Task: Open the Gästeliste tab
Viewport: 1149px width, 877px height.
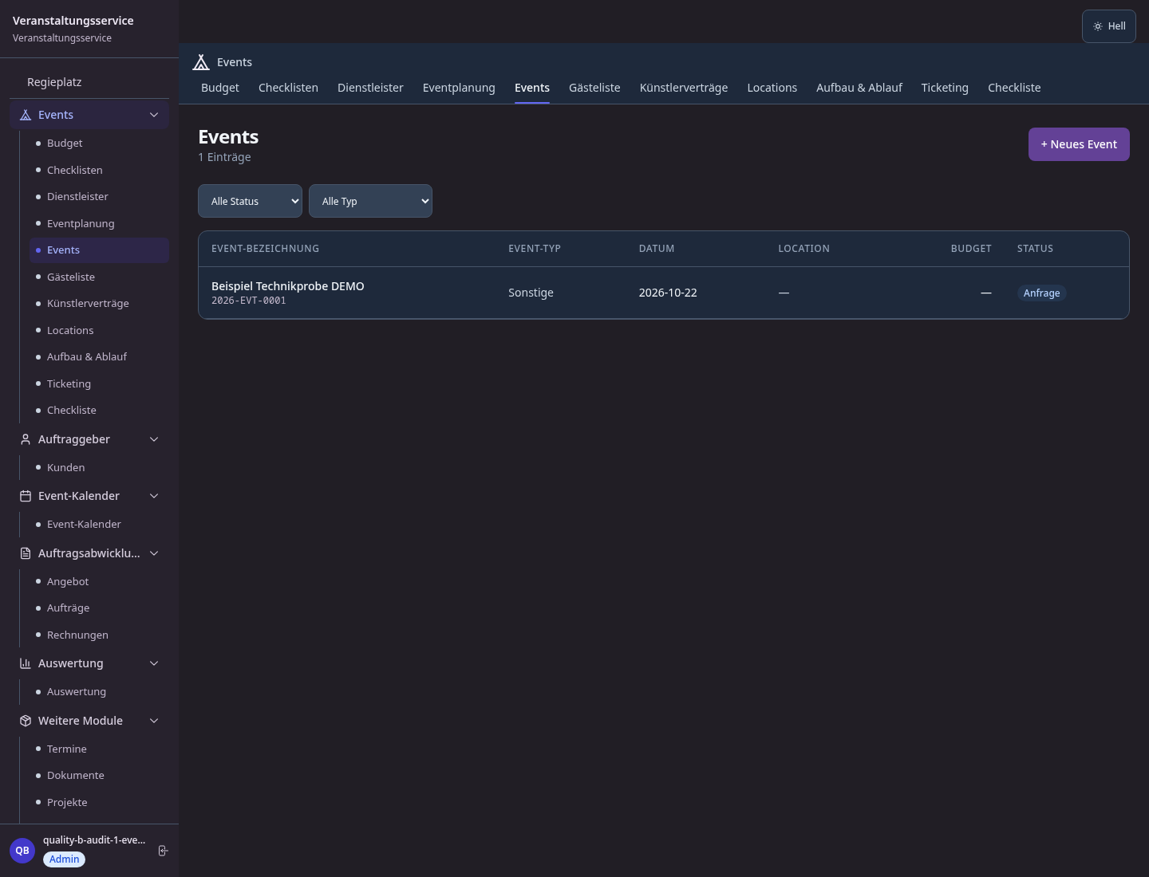Action: 594,88
